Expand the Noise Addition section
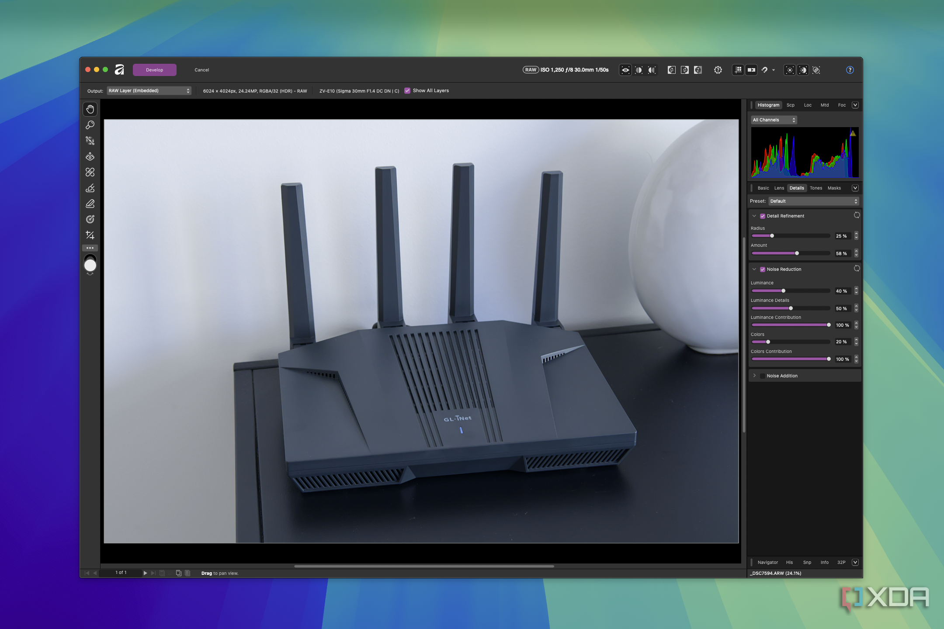 pyautogui.click(x=754, y=376)
